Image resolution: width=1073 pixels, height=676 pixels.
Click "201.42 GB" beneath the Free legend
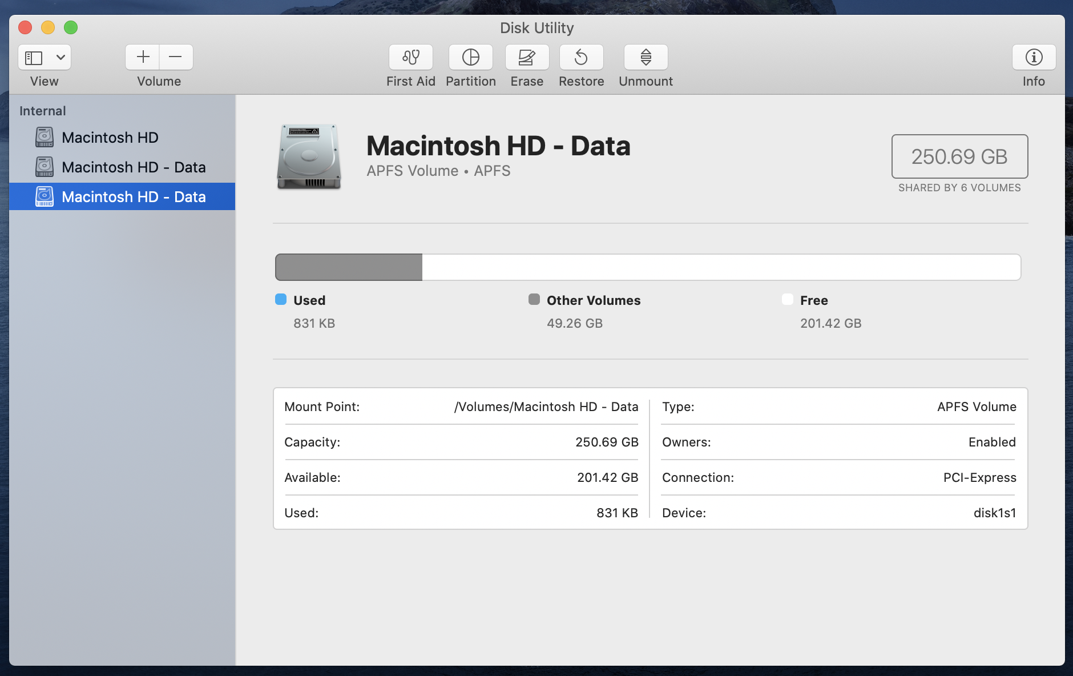(830, 323)
